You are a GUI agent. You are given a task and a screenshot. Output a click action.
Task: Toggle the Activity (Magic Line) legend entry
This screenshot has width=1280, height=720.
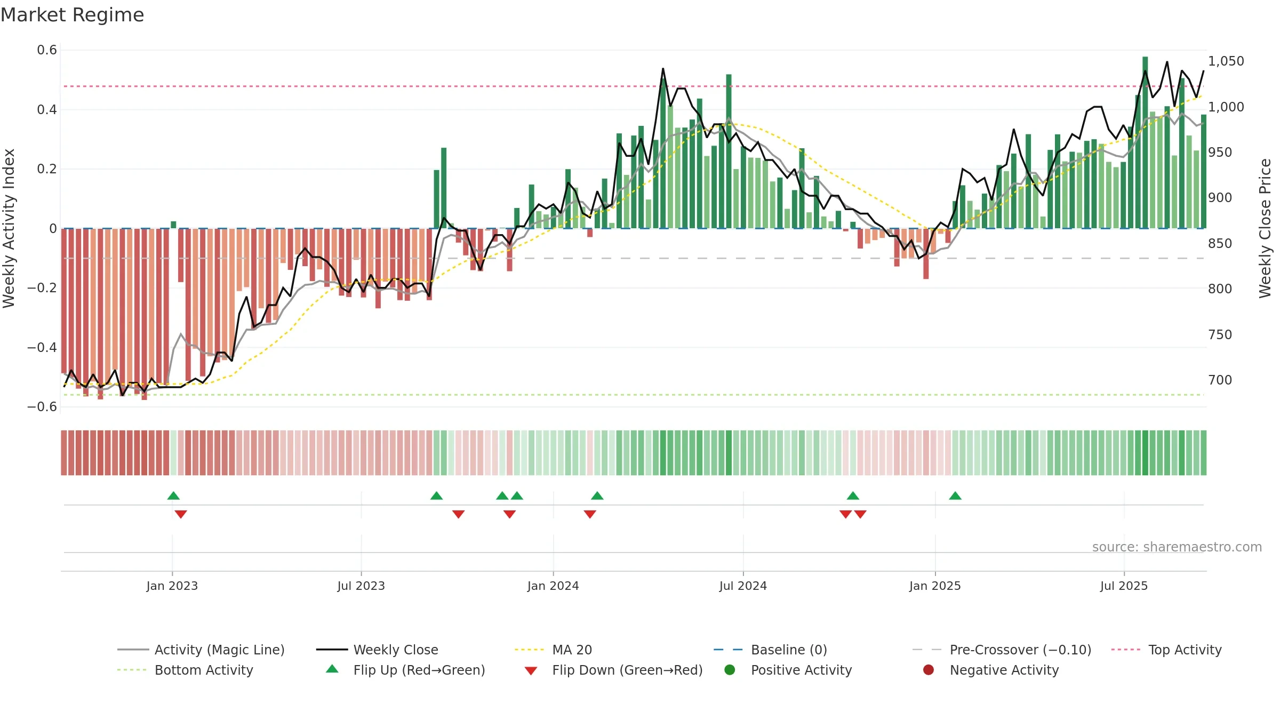(201, 650)
